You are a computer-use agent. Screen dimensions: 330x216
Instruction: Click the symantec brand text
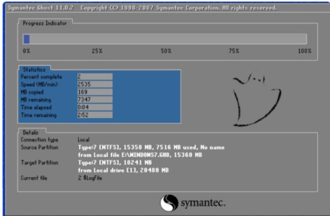click(x=203, y=203)
